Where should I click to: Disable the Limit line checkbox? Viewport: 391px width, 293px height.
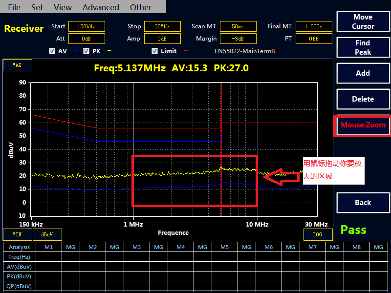pyautogui.click(x=154, y=51)
